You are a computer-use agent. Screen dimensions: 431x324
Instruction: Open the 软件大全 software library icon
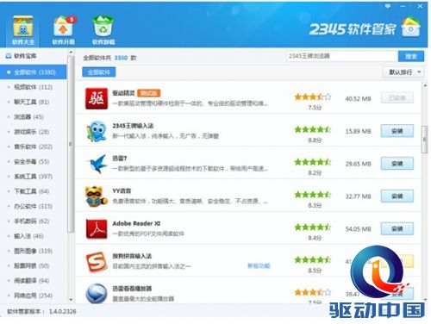click(x=23, y=26)
